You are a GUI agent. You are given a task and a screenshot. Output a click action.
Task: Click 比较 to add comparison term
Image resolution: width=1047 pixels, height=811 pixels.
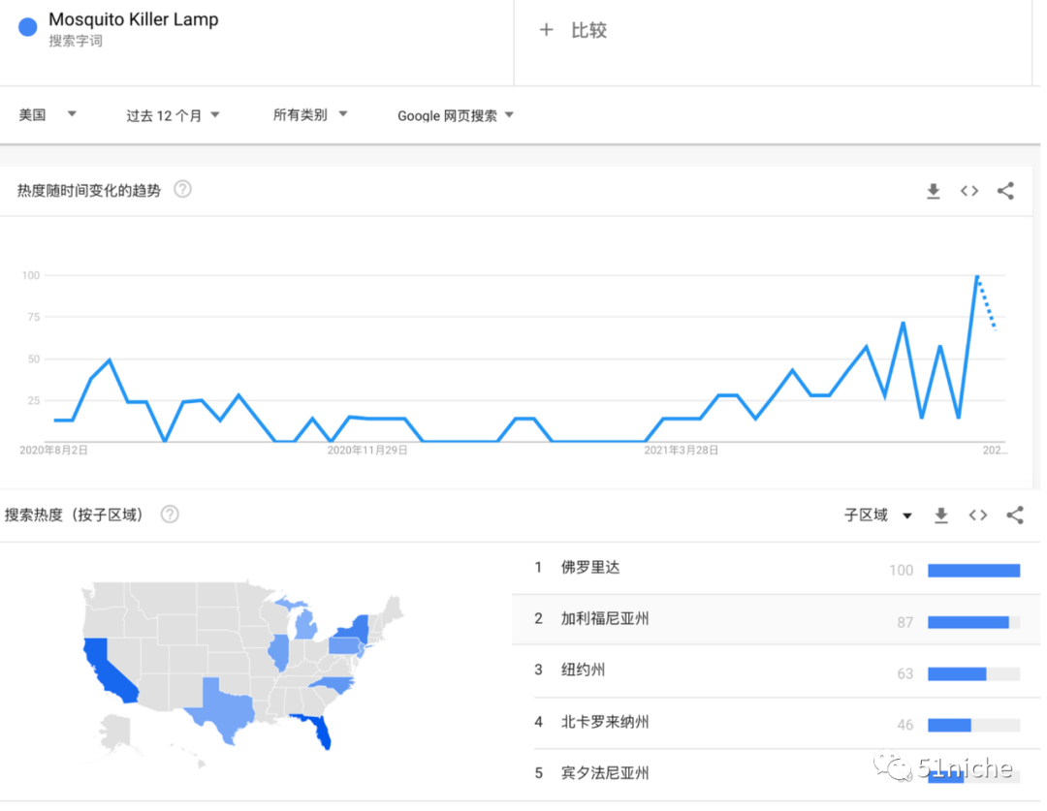(x=574, y=30)
